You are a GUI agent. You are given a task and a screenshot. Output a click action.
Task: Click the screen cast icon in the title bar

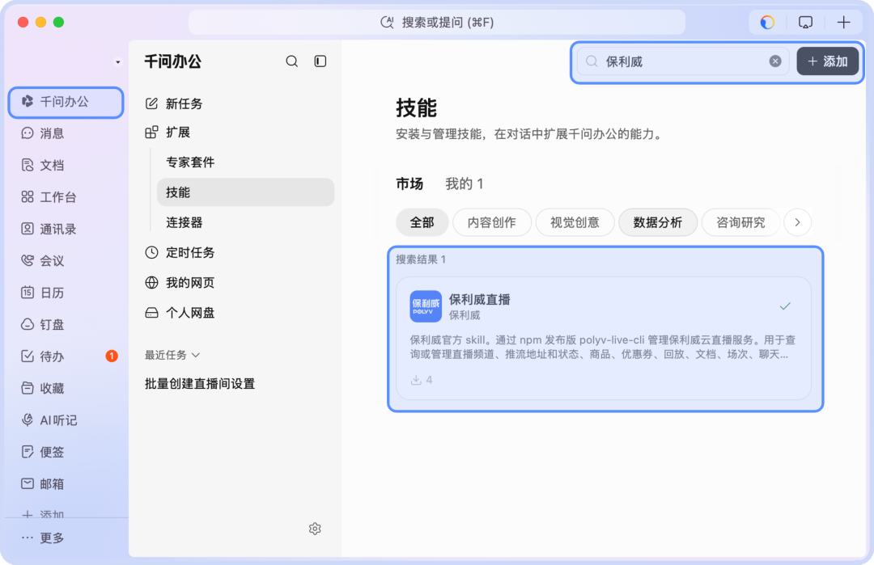[x=805, y=23]
